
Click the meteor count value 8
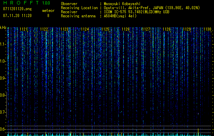48,16
